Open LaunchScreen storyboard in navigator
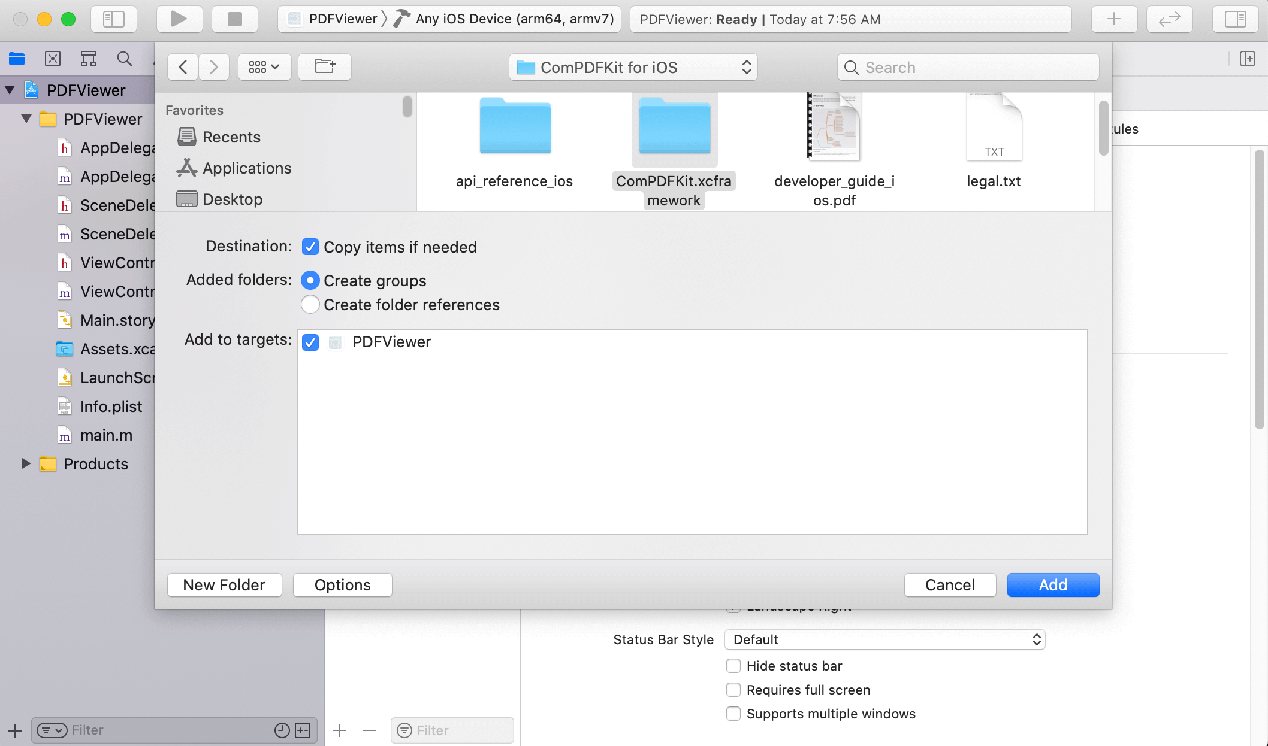This screenshot has height=746, width=1268. (x=105, y=378)
